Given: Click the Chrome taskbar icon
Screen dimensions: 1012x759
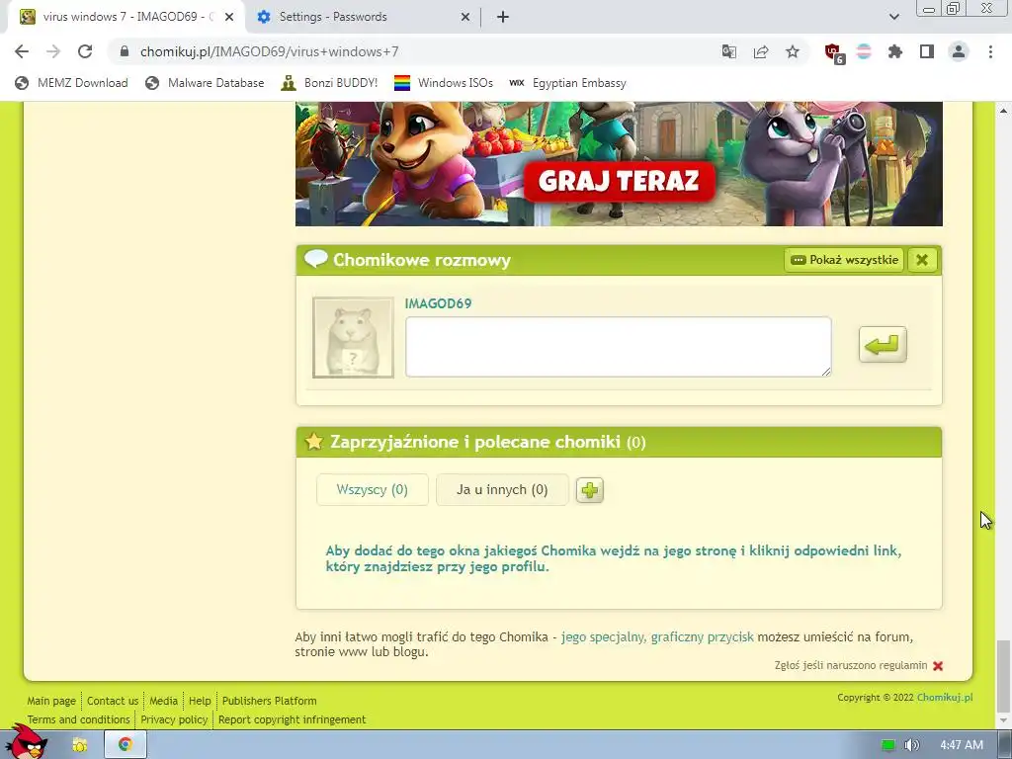Looking at the screenshot, I should [x=126, y=745].
